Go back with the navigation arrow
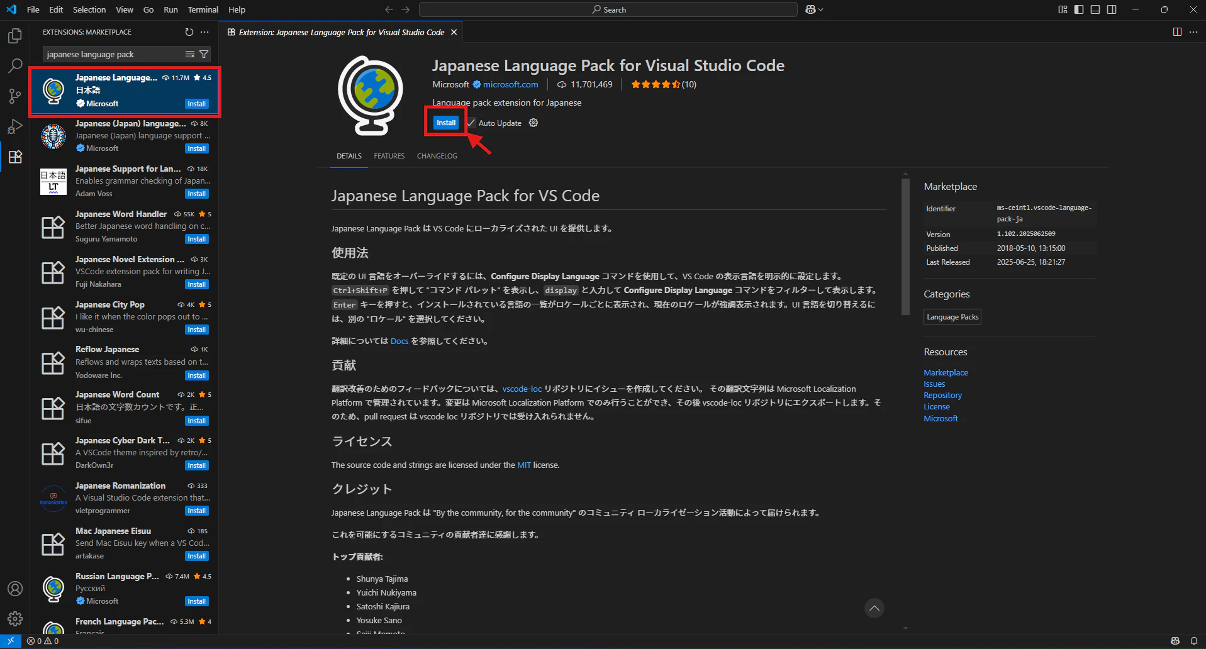This screenshot has height=649, width=1206. click(389, 9)
